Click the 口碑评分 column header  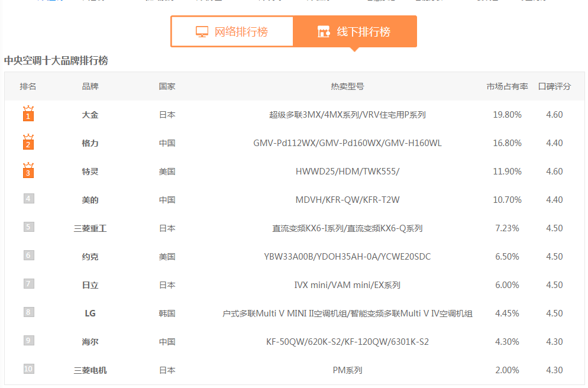(554, 86)
